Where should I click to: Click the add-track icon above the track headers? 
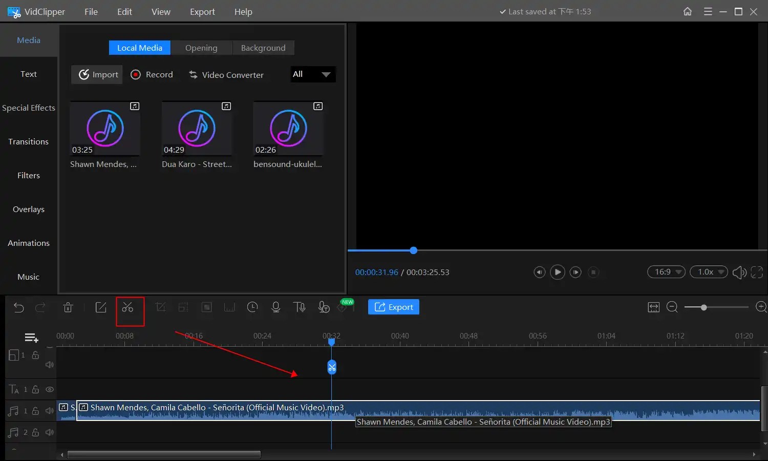31,338
